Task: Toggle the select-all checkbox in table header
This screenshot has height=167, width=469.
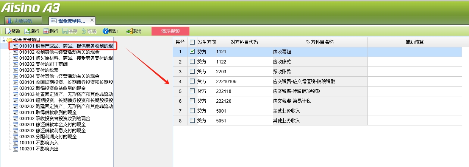Action: click(192, 42)
